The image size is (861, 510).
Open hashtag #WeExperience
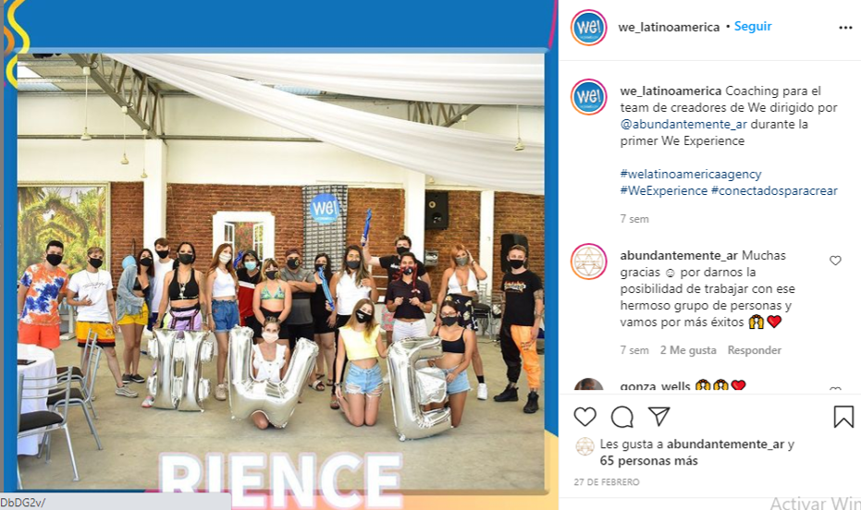tap(664, 191)
